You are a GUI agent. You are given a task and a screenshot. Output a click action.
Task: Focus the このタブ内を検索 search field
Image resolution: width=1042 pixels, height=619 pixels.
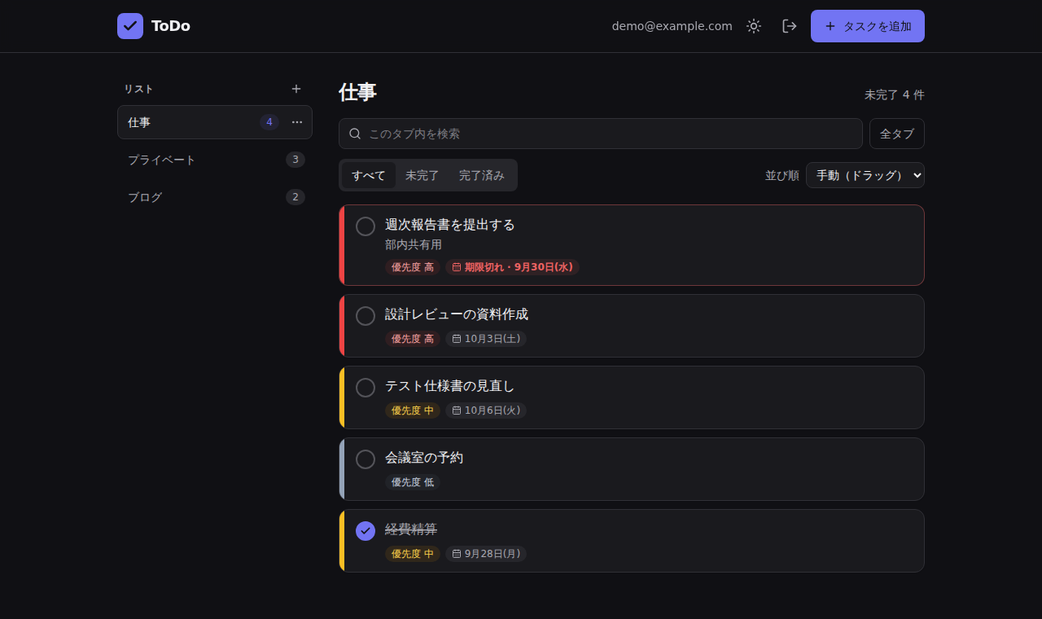[x=601, y=134]
